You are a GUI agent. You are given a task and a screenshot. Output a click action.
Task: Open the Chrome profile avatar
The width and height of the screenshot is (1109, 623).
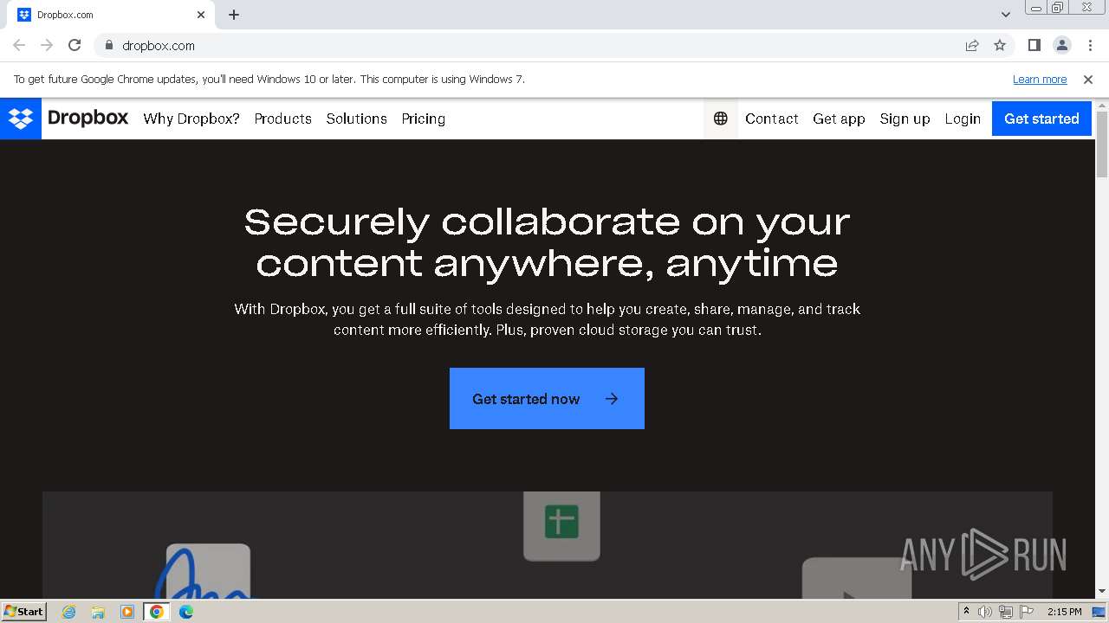(x=1062, y=45)
